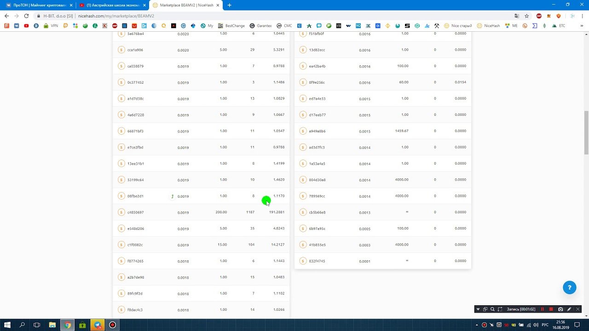Open File Explorer from the taskbar
Viewport: 589px width, 331px height.
point(52,325)
